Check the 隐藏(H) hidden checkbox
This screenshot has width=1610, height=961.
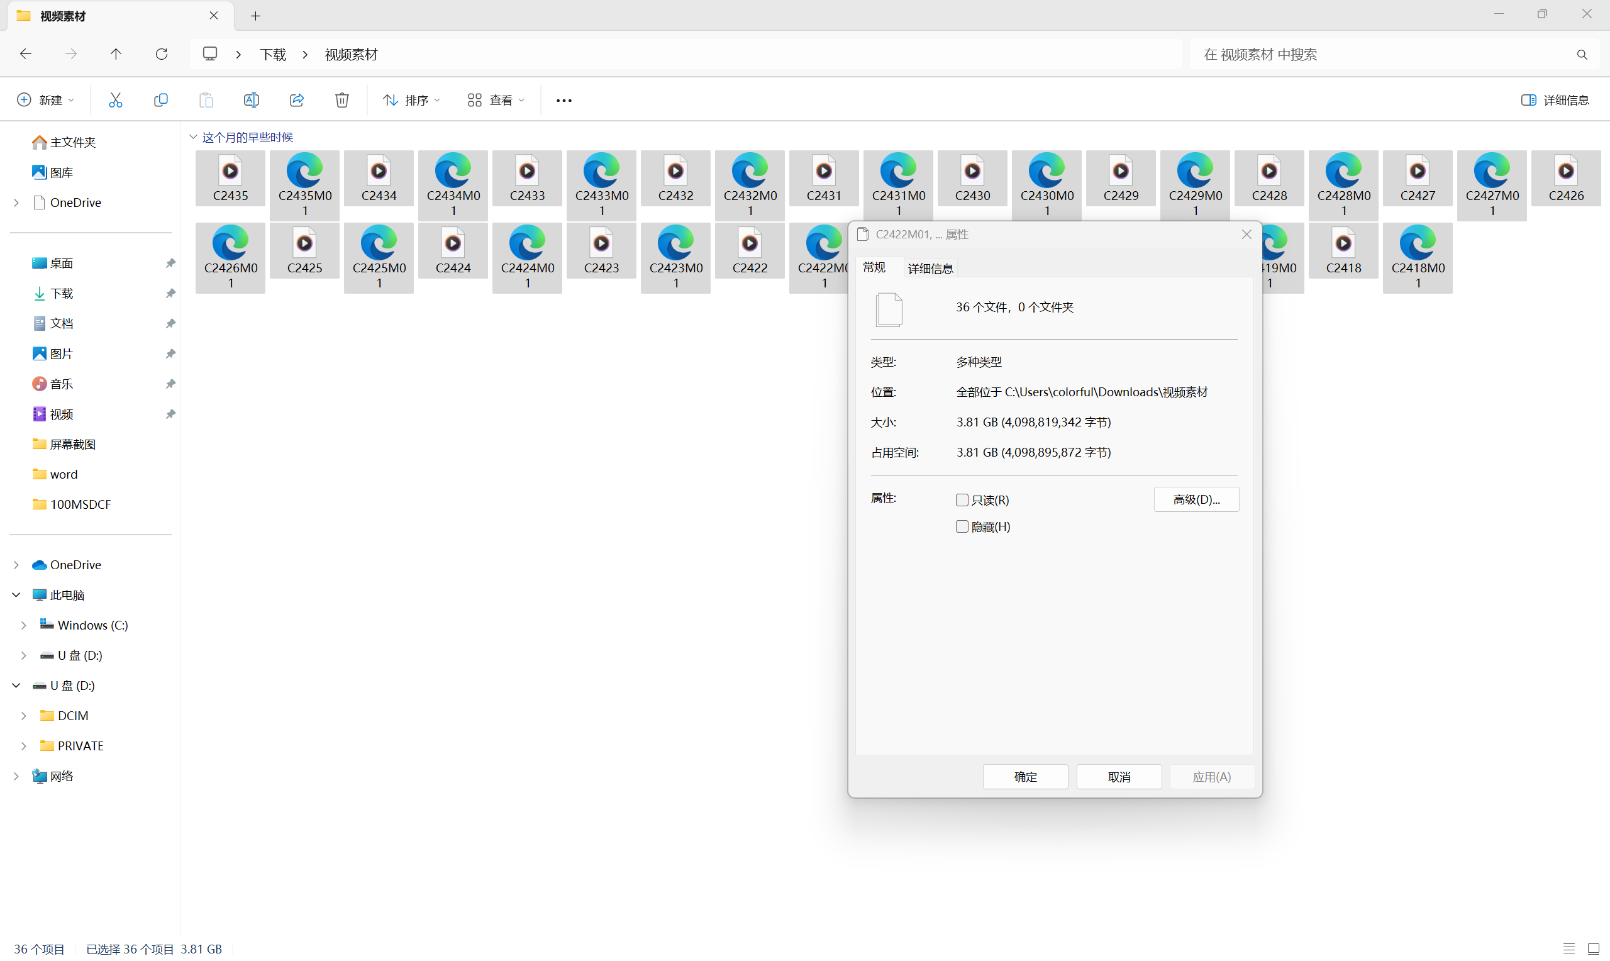coord(962,526)
